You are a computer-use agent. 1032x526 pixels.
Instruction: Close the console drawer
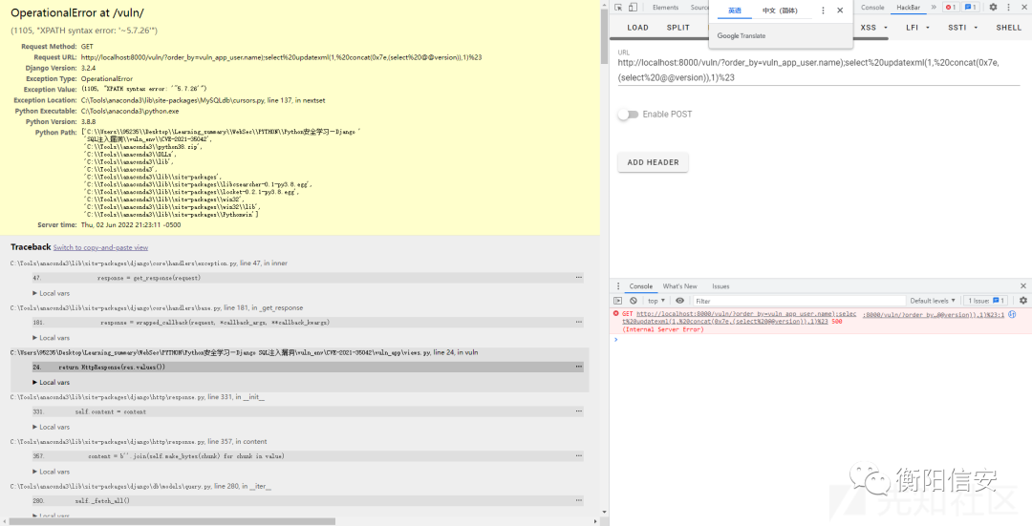coord(1023,286)
